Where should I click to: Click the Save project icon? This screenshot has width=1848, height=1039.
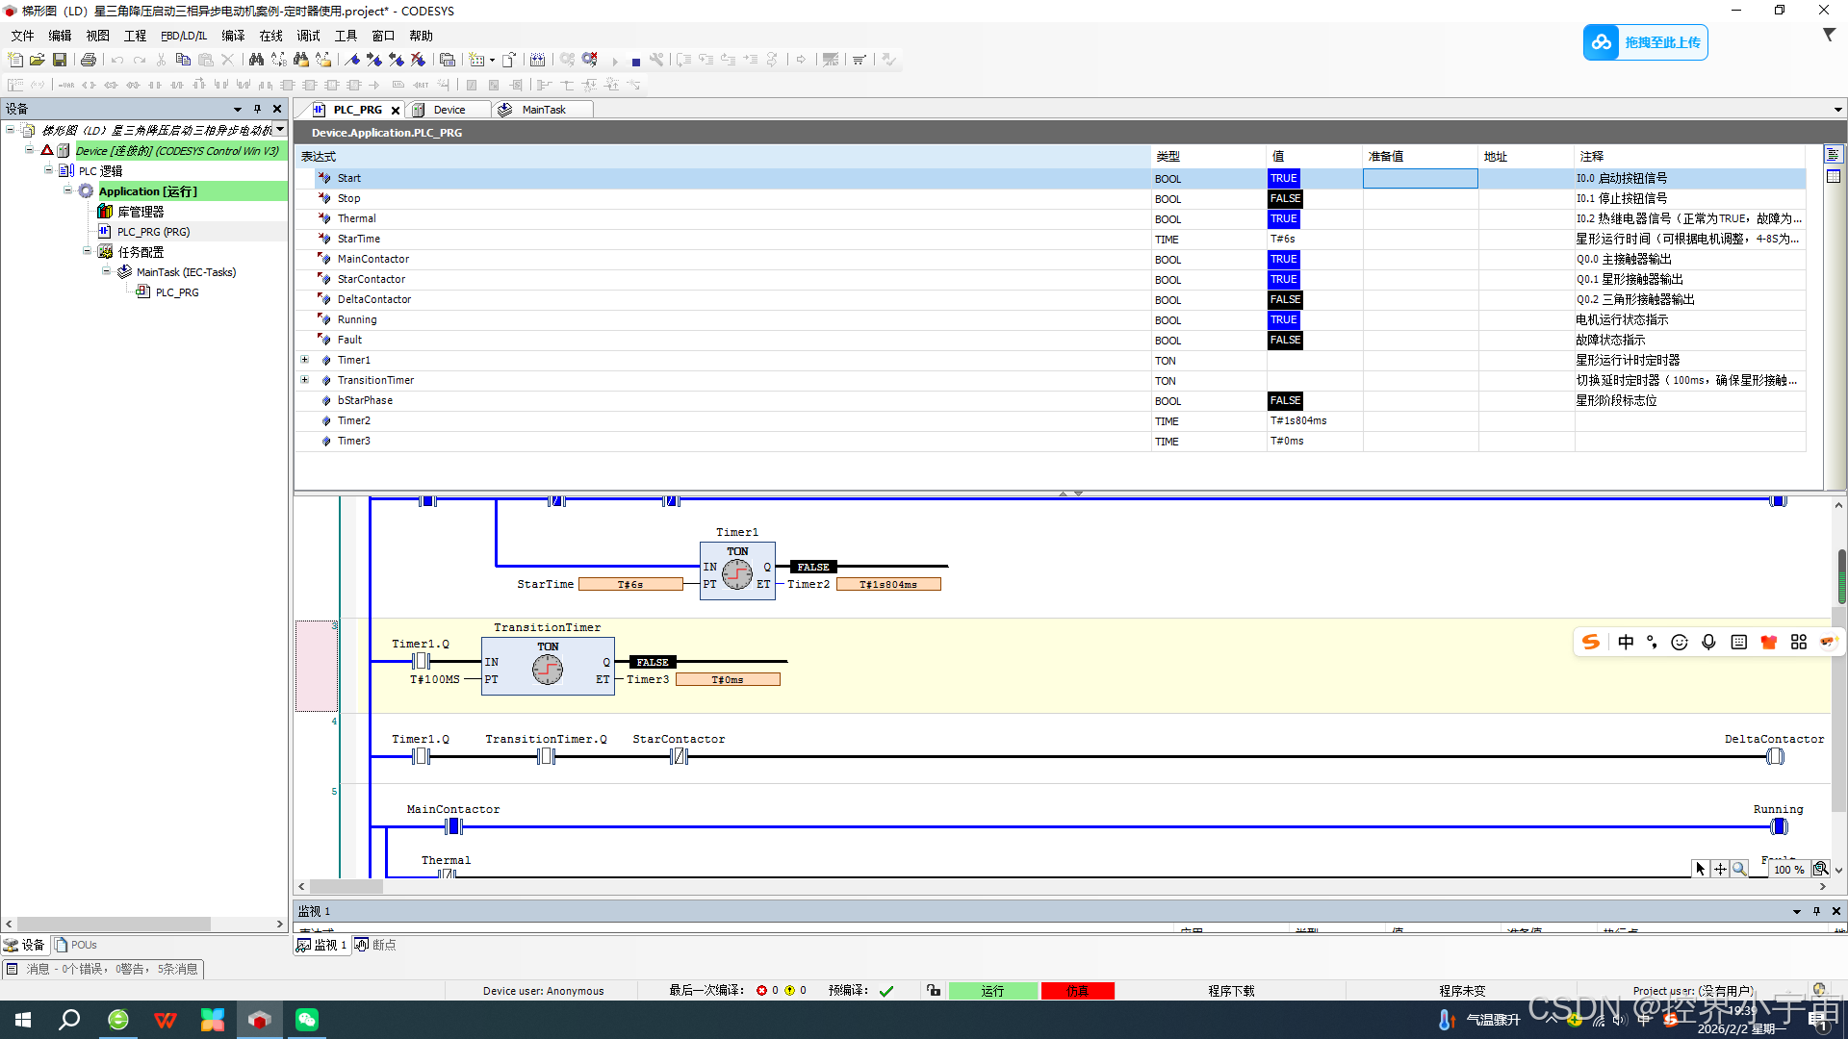(x=60, y=60)
